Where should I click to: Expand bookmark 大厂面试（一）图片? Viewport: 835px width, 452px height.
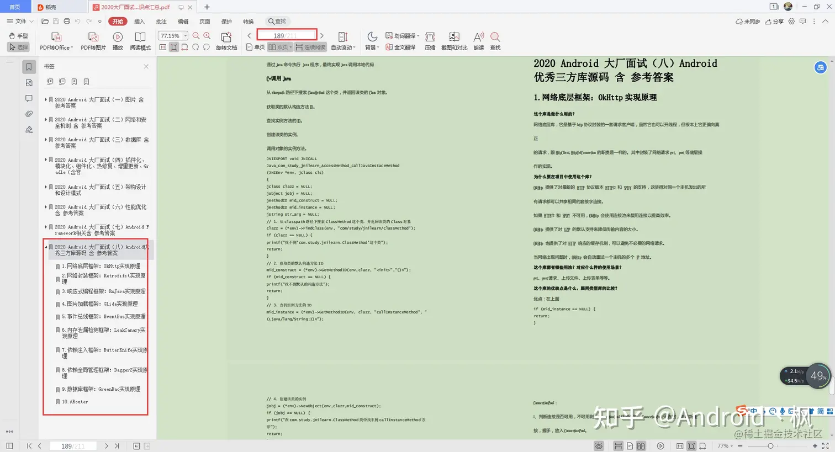pos(45,100)
